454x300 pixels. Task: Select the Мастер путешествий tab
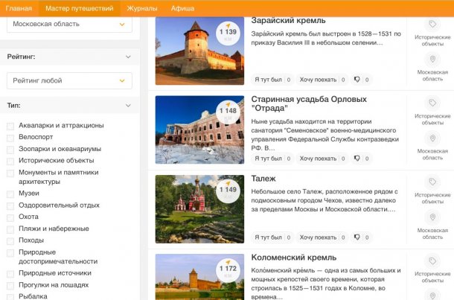pyautogui.click(x=80, y=8)
